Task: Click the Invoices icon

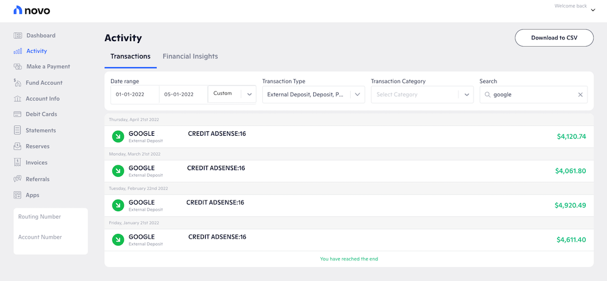Action: click(x=18, y=162)
